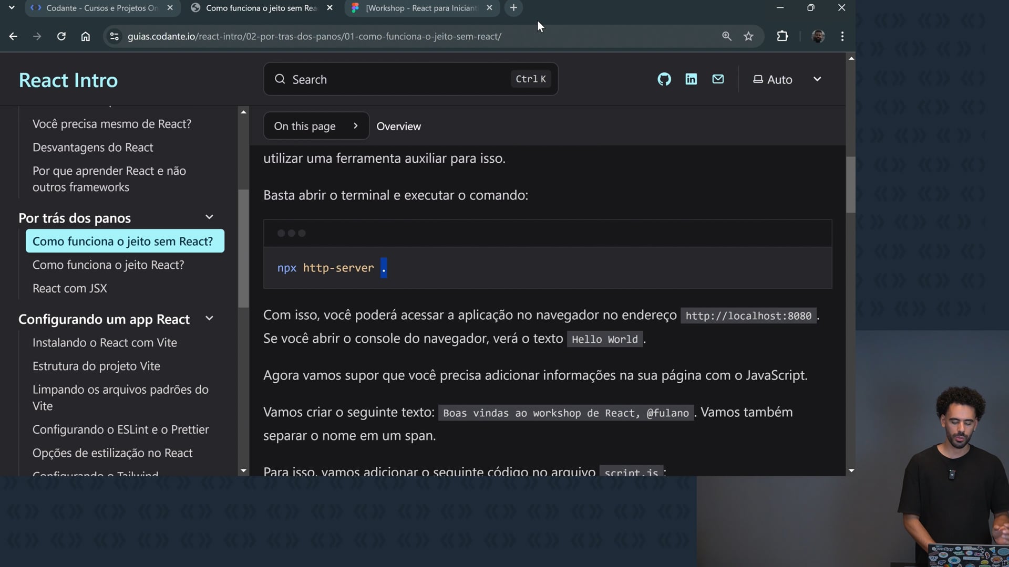Jump to the Overview section

click(x=398, y=127)
